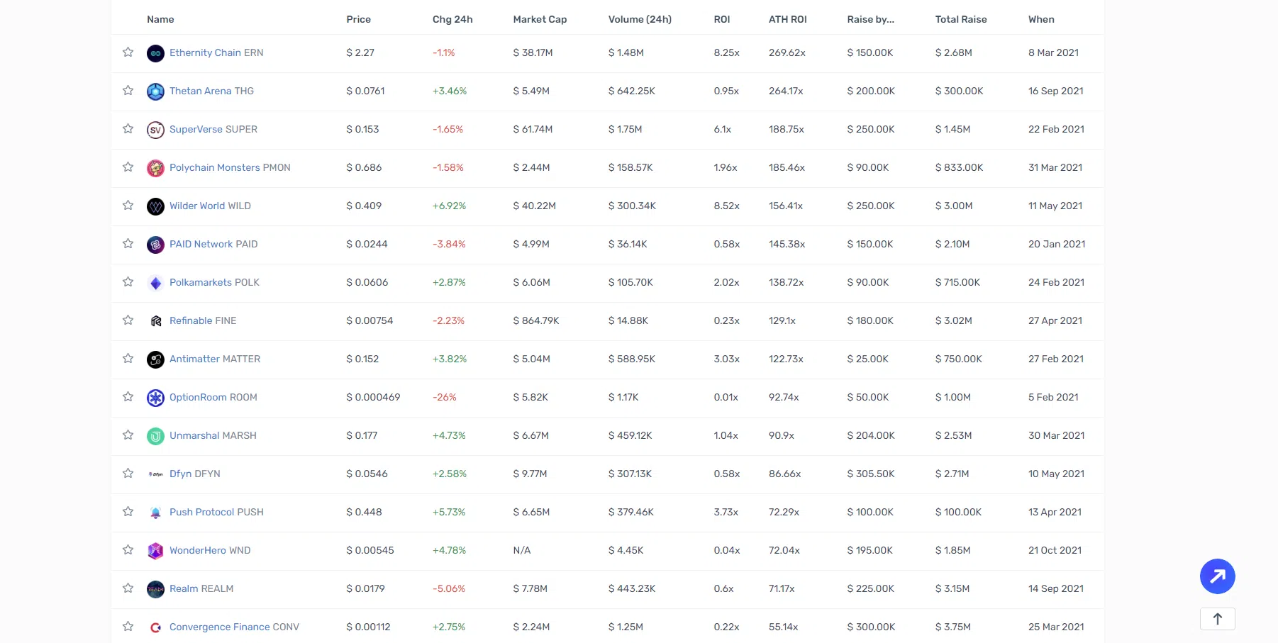The image size is (1278, 643).
Task: Sort the table by Market Cap column
Action: 540,19
